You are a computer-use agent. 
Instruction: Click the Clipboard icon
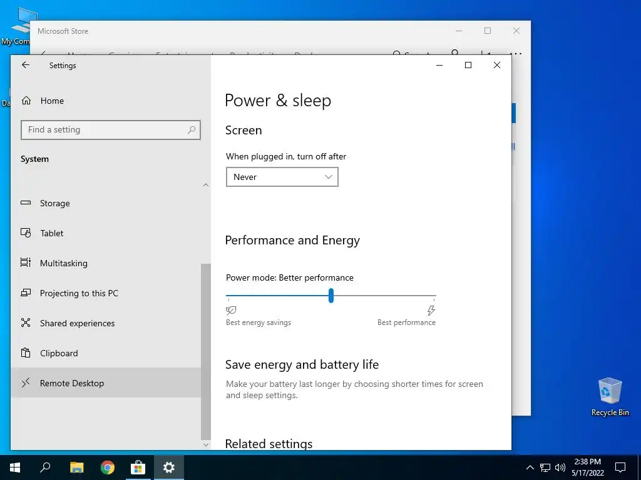pos(26,352)
